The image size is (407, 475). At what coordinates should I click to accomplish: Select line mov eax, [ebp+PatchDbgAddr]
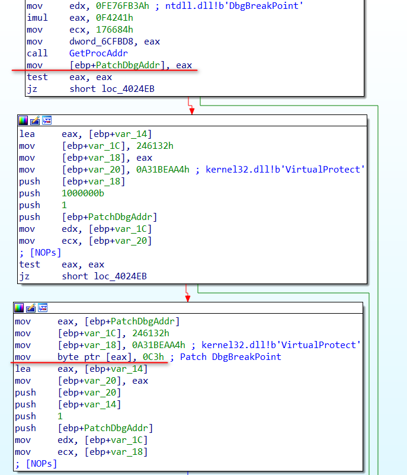[x=97, y=321]
